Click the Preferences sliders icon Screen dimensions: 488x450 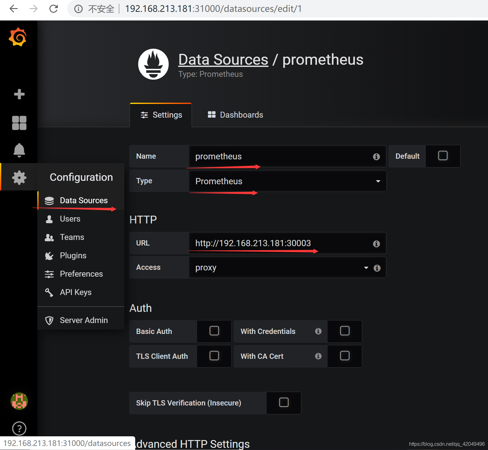click(49, 274)
